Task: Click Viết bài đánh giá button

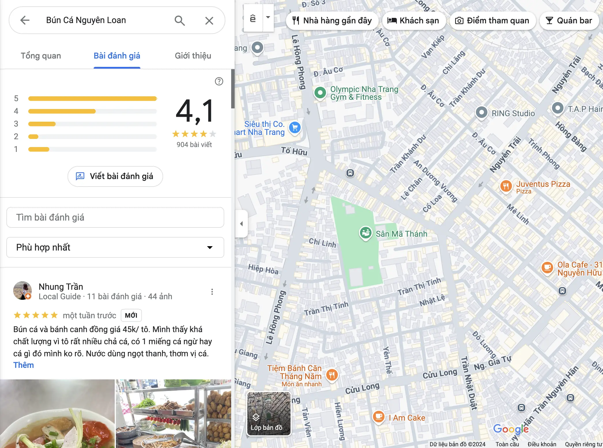Action: 115,176
